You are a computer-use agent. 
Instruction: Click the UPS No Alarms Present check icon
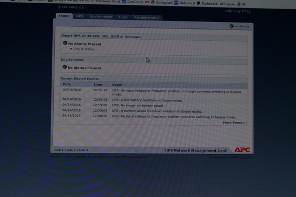click(65, 43)
